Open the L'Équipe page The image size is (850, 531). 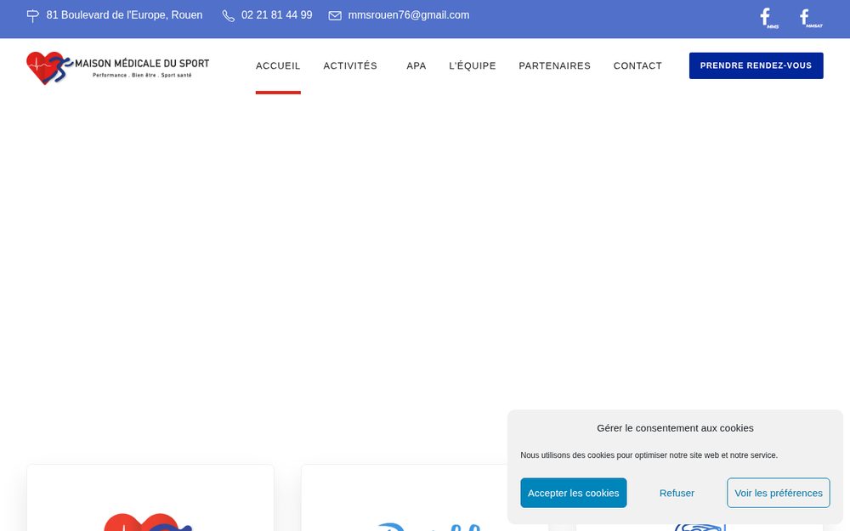(x=472, y=65)
